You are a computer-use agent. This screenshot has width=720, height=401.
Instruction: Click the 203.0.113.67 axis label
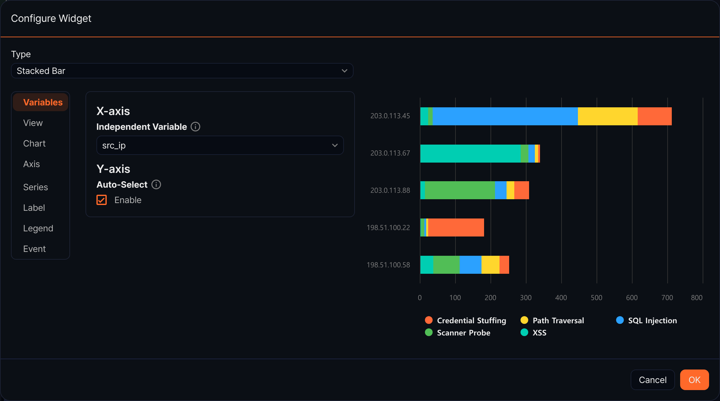pos(390,153)
